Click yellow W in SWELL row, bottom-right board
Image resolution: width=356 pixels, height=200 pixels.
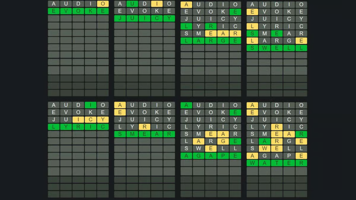pos(265,149)
